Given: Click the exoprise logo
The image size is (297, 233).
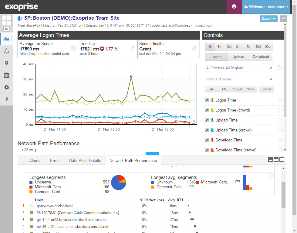Looking at the screenshot, I should click(22, 7).
